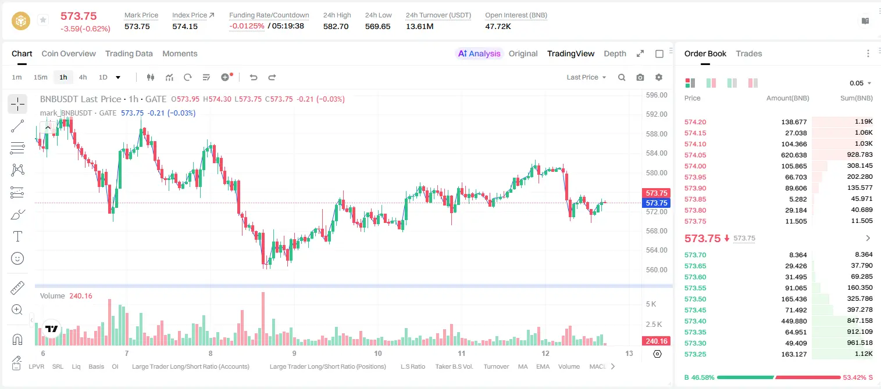This screenshot has height=389, width=881.
Task: Toggle favorite star next to BNB
Action: coord(43,20)
